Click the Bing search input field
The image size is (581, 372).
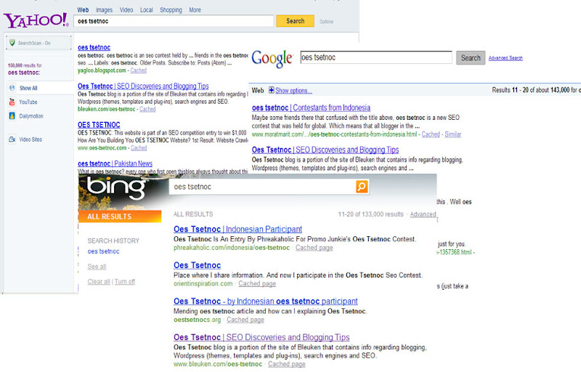[262, 187]
